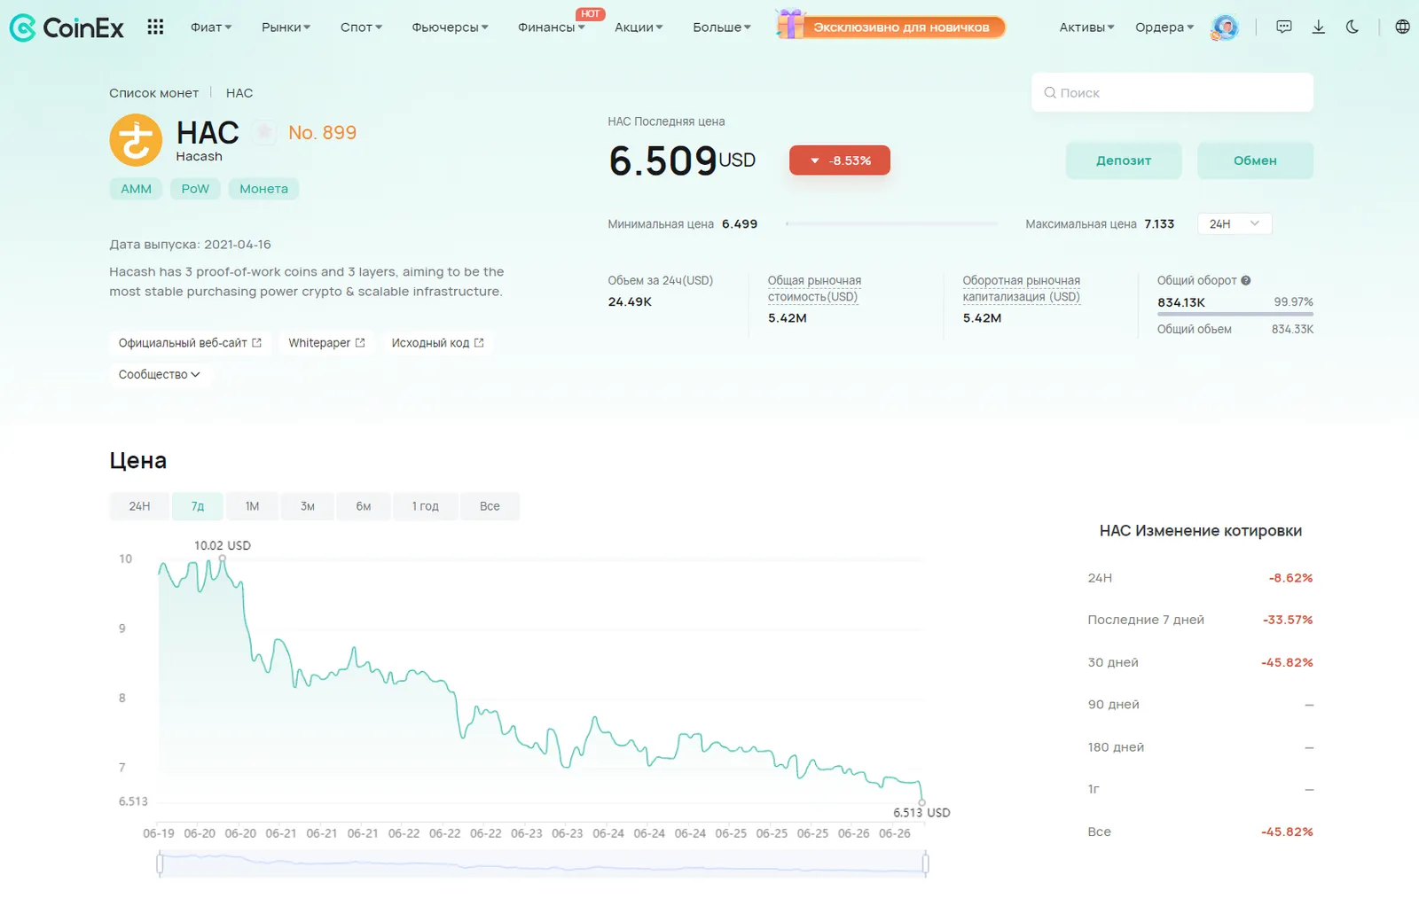Click the Оборотная рыночная капитализация label
Viewport: 1419px width, 906px height.
click(1022, 288)
